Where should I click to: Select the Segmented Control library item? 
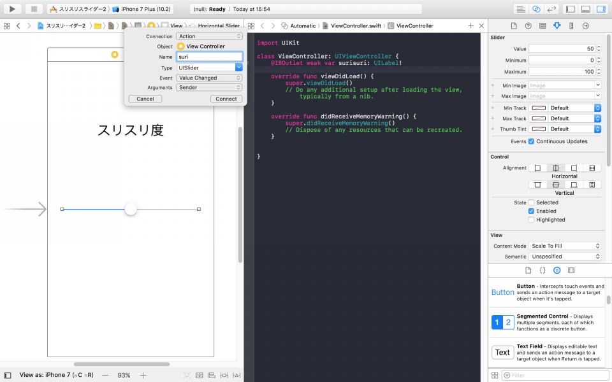point(548,322)
